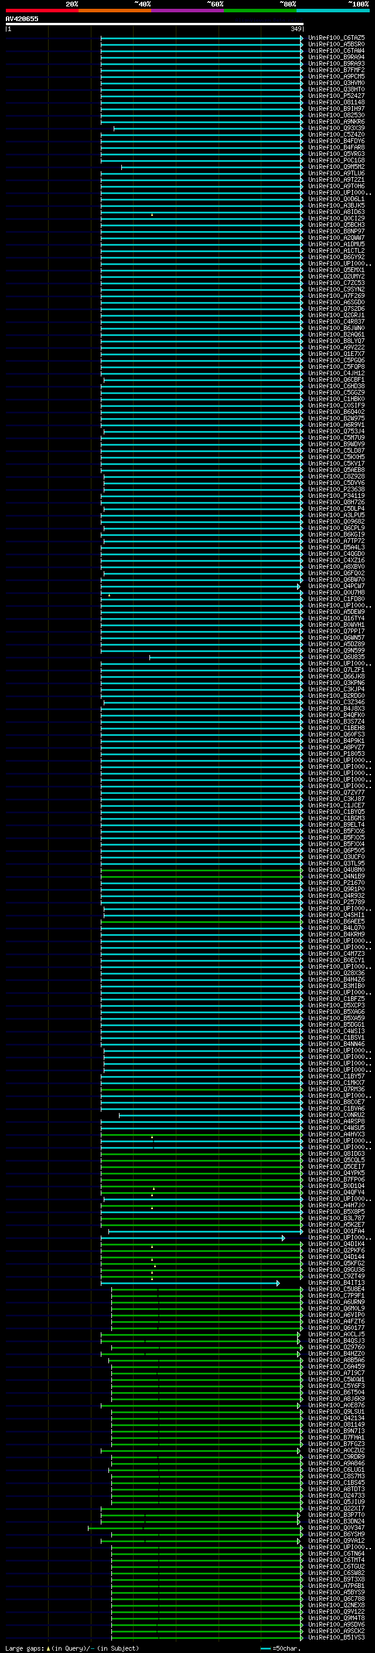Open hit UniRef100_Q7LZF1
The width and height of the screenshot is (375, 1653).
pos(336,670)
